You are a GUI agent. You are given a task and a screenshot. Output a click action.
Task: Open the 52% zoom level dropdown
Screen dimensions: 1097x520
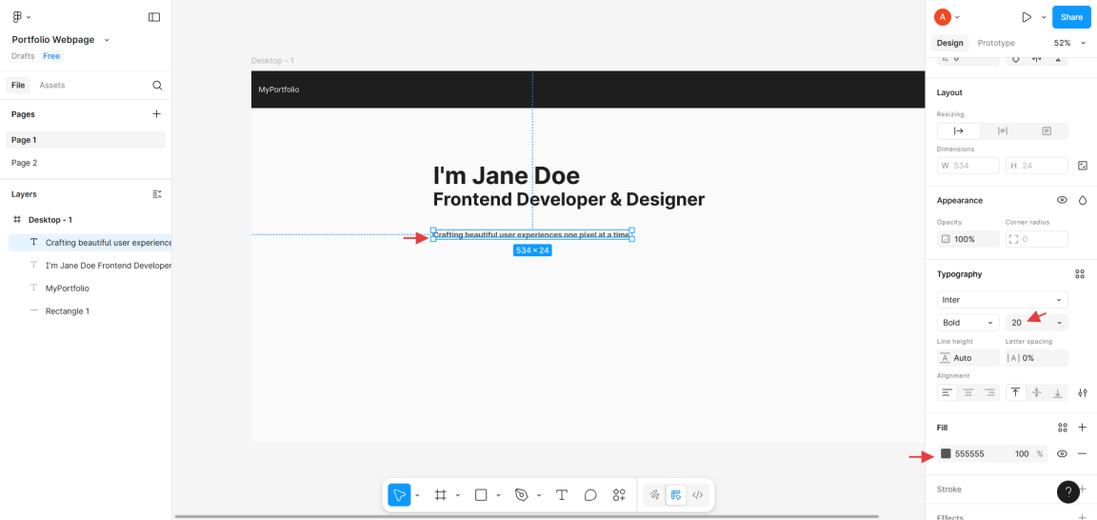(x=1067, y=43)
